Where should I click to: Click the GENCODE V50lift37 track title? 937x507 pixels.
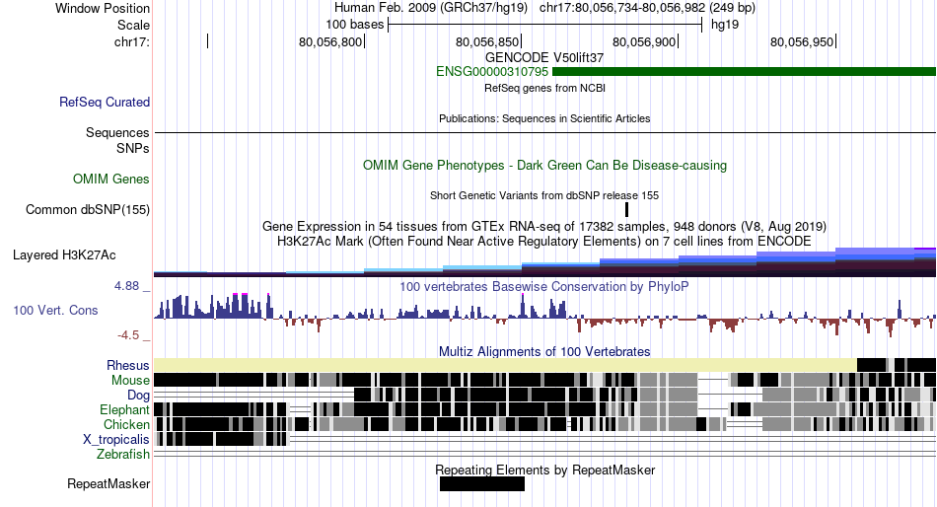pyautogui.click(x=544, y=58)
